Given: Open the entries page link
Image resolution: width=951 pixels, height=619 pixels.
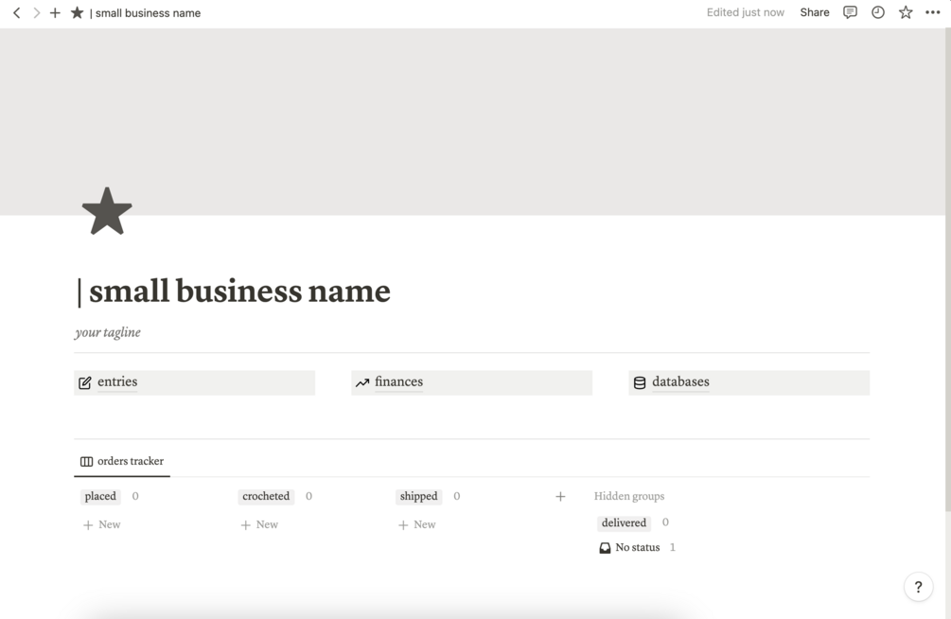Looking at the screenshot, I should point(117,382).
